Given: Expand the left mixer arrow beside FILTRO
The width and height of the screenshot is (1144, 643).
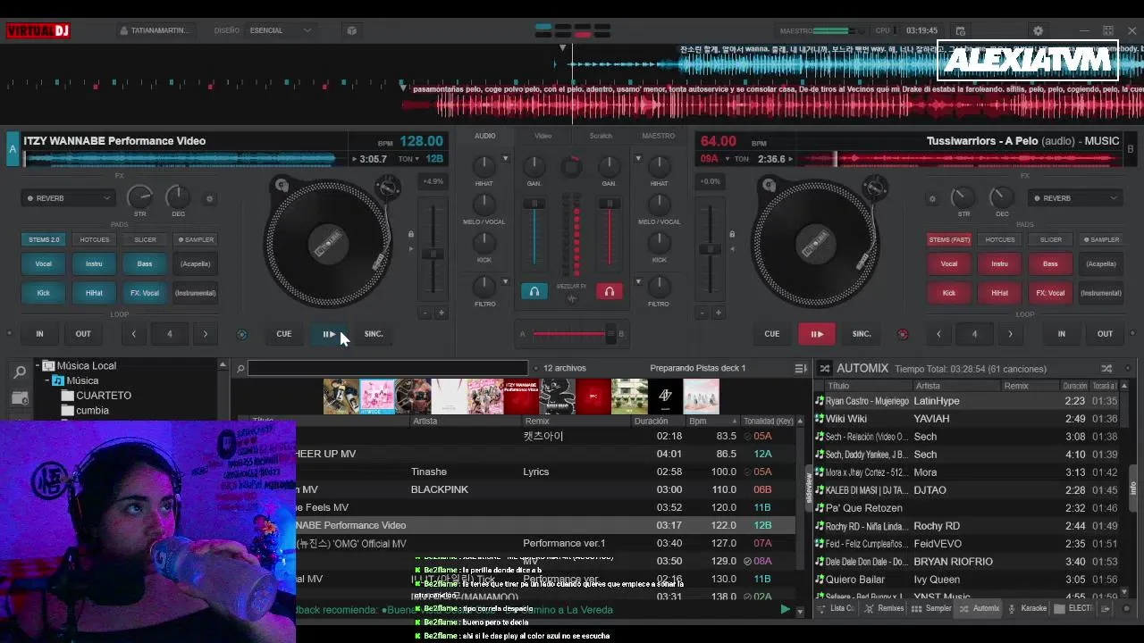Looking at the screenshot, I should (505, 282).
